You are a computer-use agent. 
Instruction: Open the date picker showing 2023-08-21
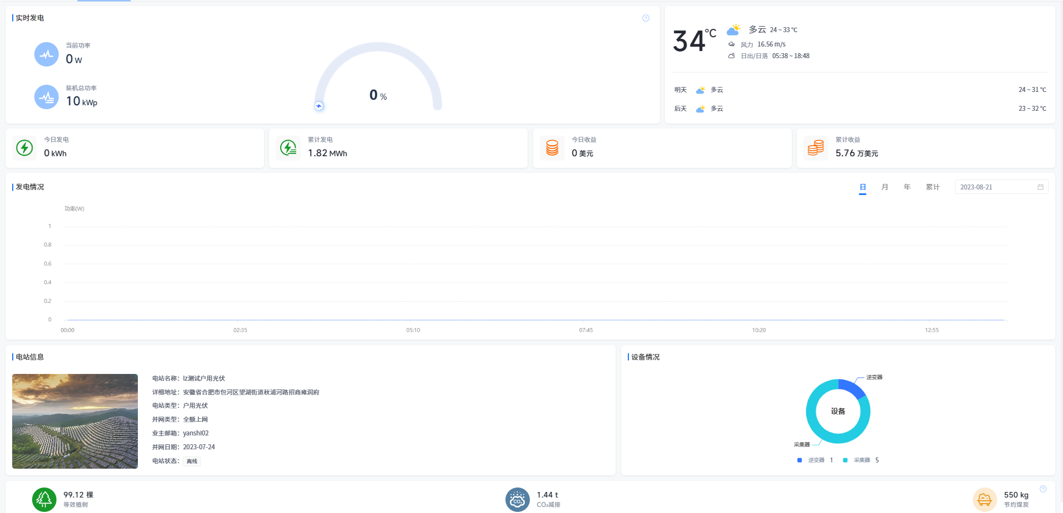tap(994, 187)
